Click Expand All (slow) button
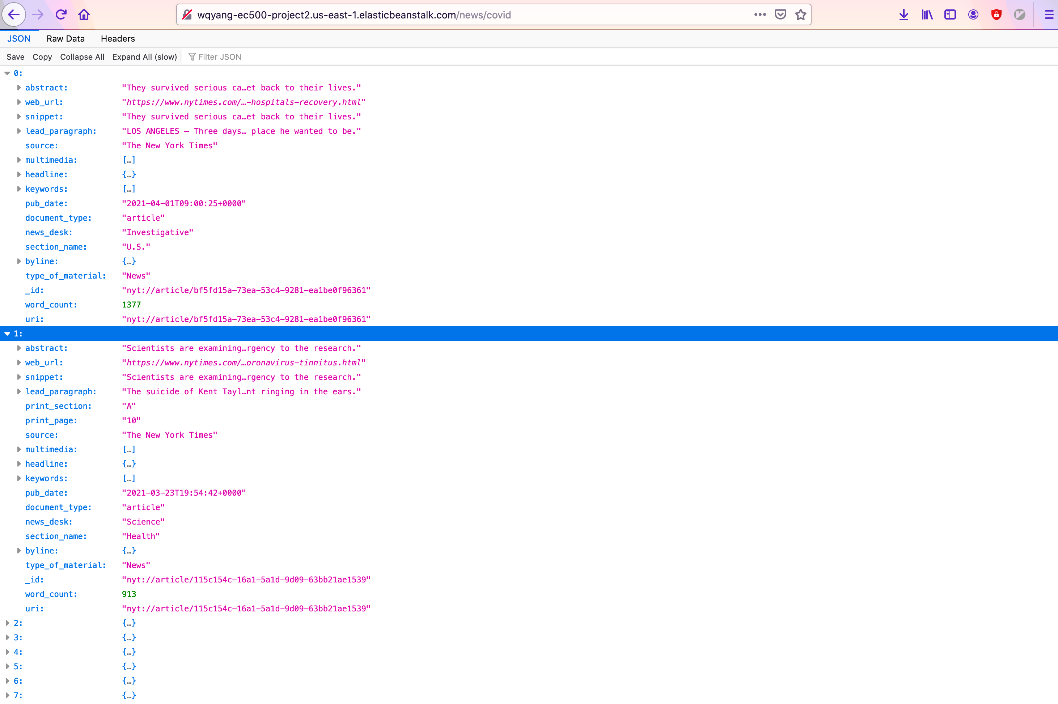Viewport: 1058px width, 704px height. tap(145, 57)
